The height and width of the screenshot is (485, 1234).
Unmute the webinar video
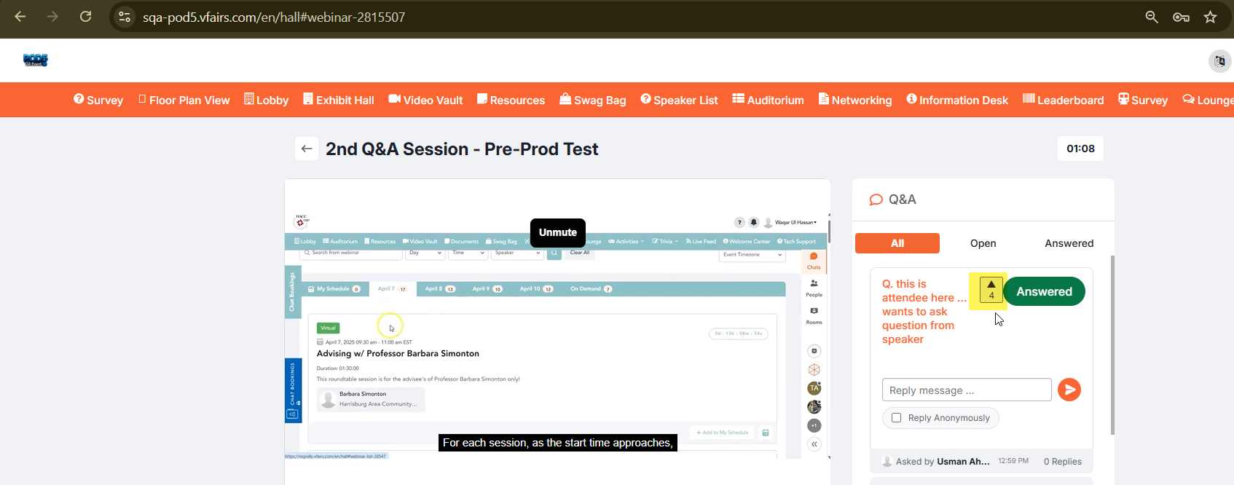[x=557, y=232]
